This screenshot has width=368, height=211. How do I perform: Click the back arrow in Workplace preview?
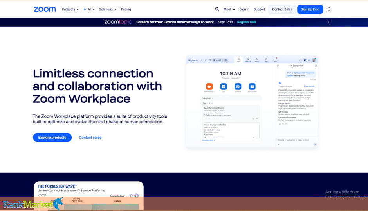click(201, 60)
